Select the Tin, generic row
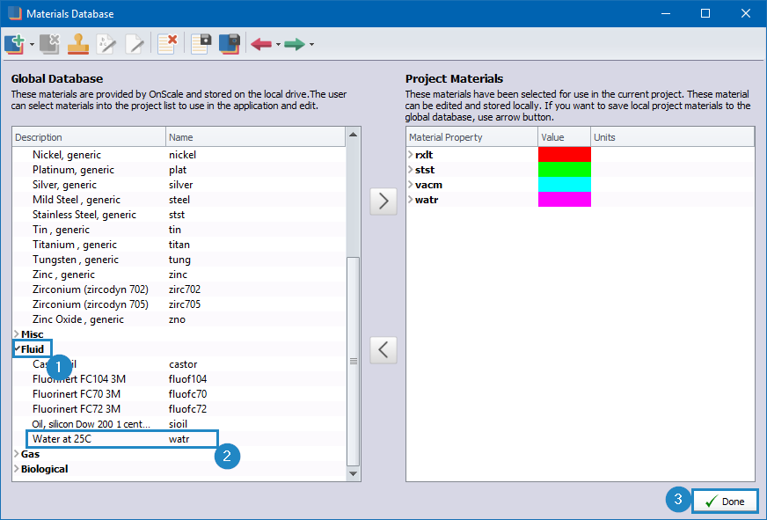 pyautogui.click(x=179, y=230)
